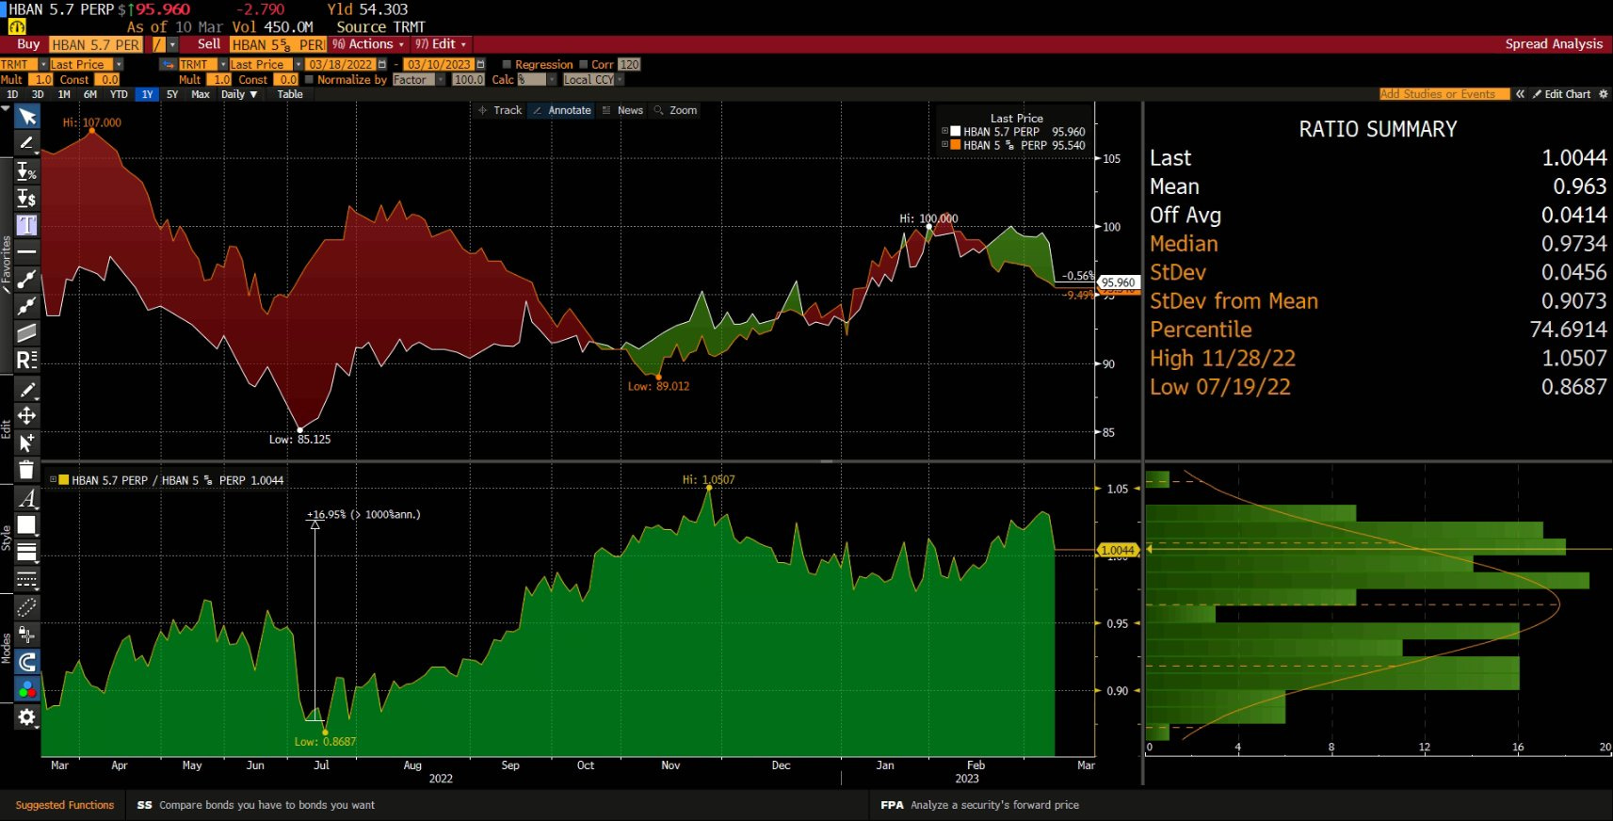1613x821 pixels.
Task: Click the Zoom chart button
Action: (x=675, y=110)
